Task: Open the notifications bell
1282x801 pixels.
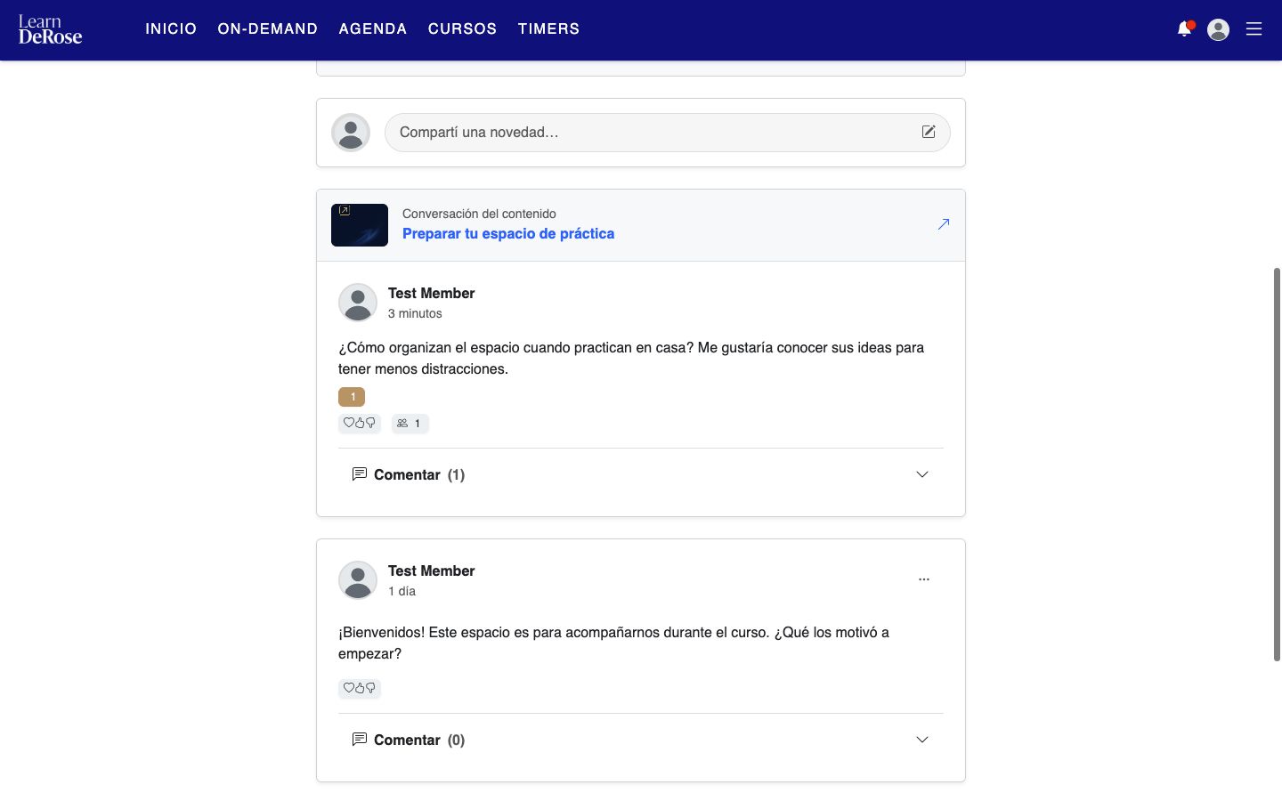Action: [x=1185, y=29]
